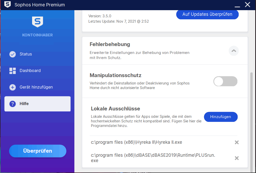Viewport: 256px width, 173px height.
Task: Click the Manipulationsschutz heading
Action: pyautogui.click(x=115, y=75)
